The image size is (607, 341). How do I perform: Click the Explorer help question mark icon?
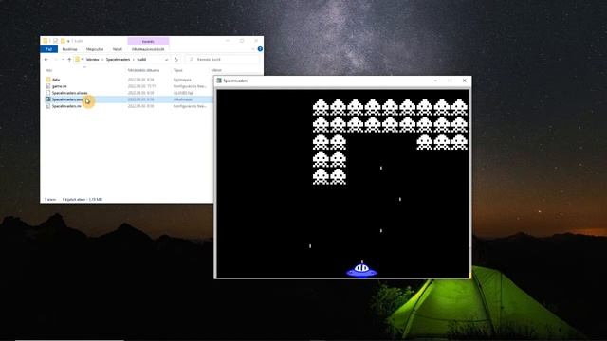point(260,49)
